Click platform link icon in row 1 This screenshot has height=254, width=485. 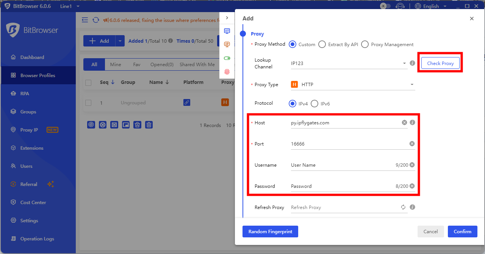tap(186, 102)
